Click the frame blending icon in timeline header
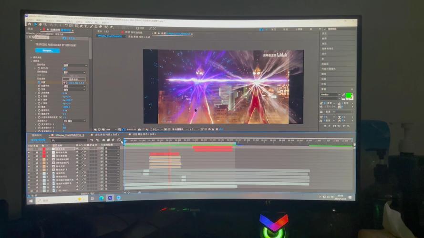The width and height of the screenshot is (424, 238). [108, 140]
